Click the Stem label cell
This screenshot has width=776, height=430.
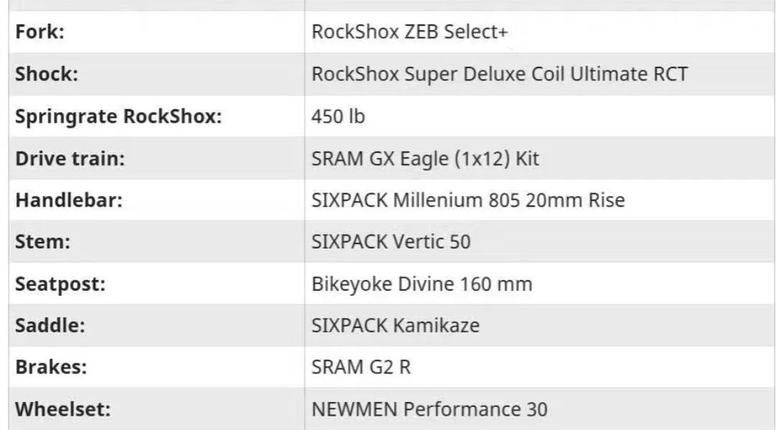pyautogui.click(x=42, y=242)
